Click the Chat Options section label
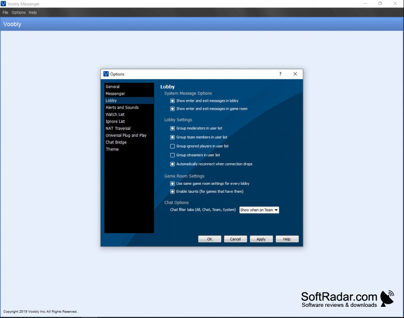 coord(176,203)
